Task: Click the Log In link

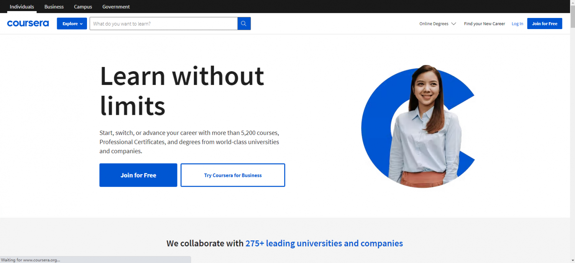Action: (517, 24)
